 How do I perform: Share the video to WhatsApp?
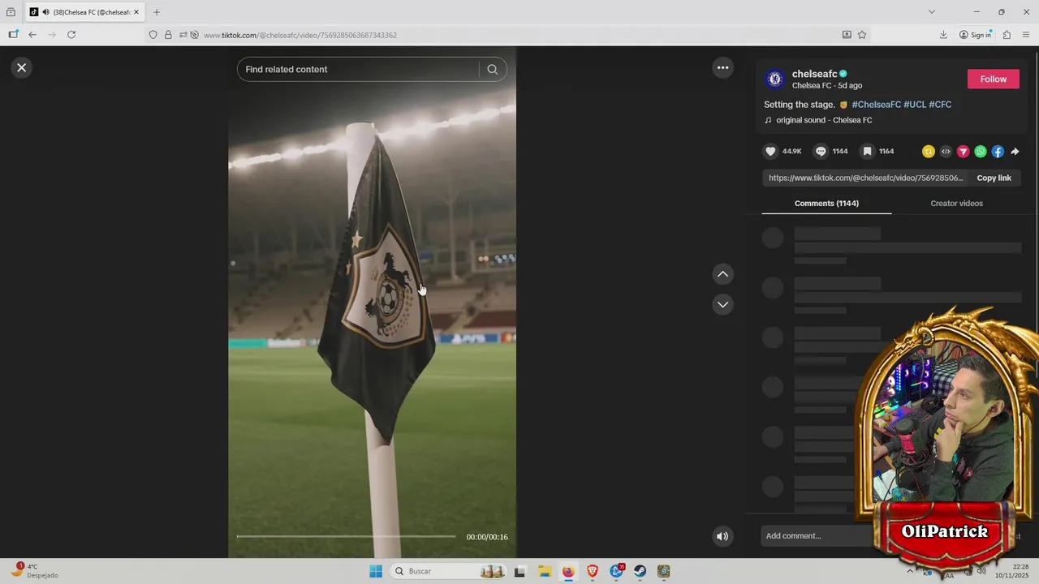coord(981,152)
